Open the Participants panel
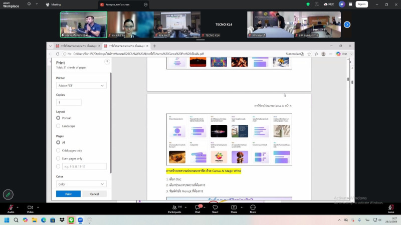This screenshot has width=401, height=225. (x=174, y=207)
